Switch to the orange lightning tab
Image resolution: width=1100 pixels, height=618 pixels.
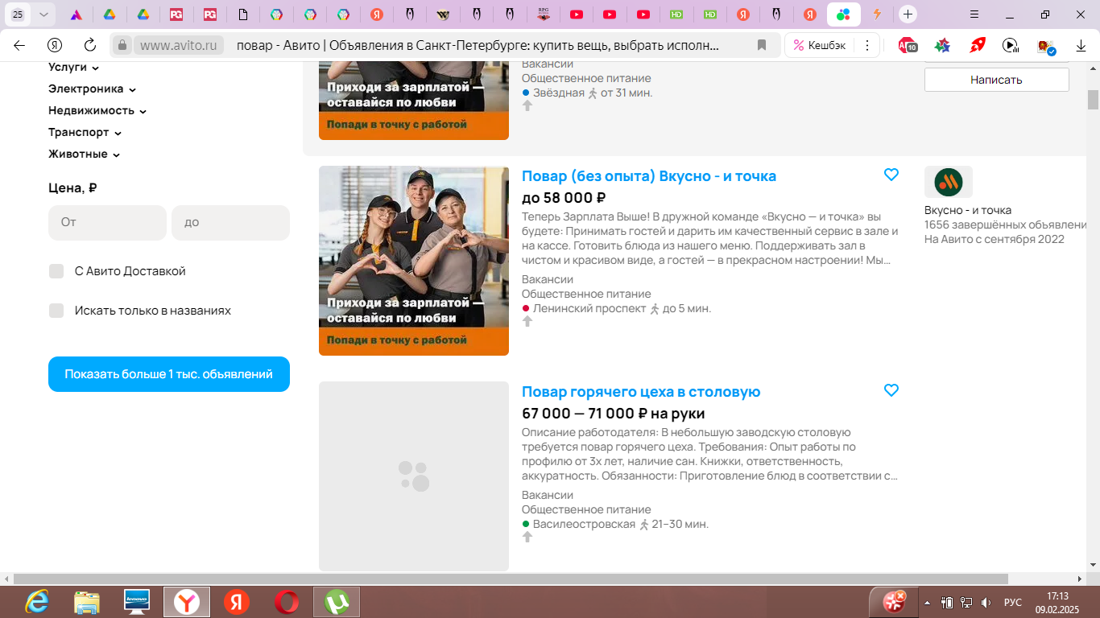pyautogui.click(x=877, y=14)
